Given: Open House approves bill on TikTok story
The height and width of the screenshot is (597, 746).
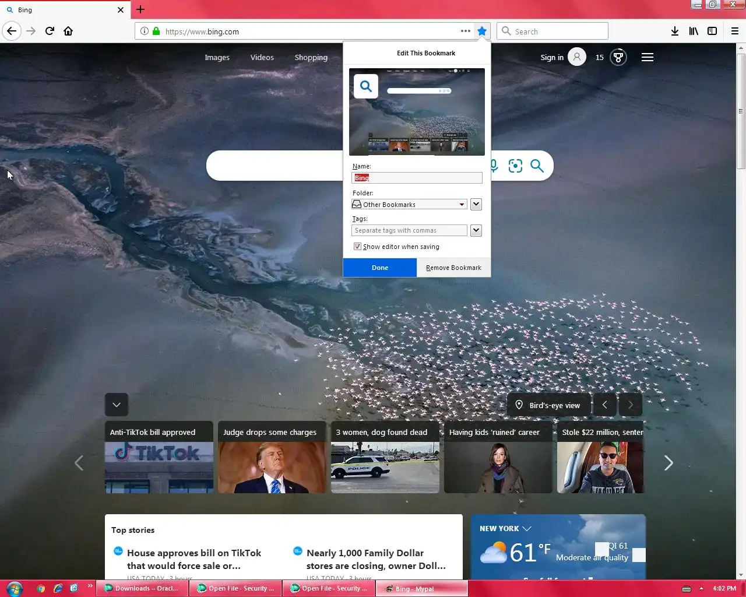Looking at the screenshot, I should point(194,559).
